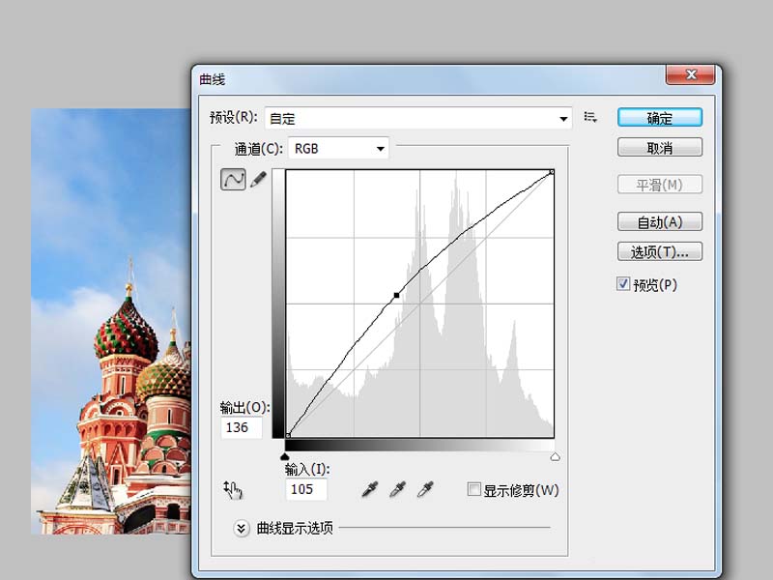
Task: Click the 输出(O) value field 136
Action: click(x=242, y=427)
